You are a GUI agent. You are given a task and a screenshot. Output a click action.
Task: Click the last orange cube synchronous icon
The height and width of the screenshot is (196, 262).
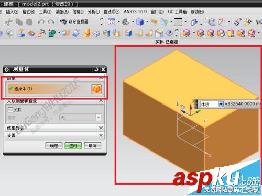pos(252,33)
